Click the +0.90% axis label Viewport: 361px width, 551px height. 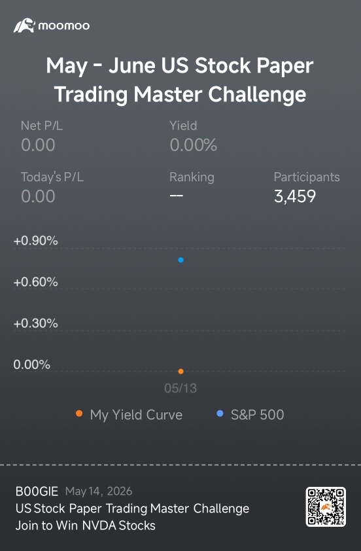click(35, 241)
